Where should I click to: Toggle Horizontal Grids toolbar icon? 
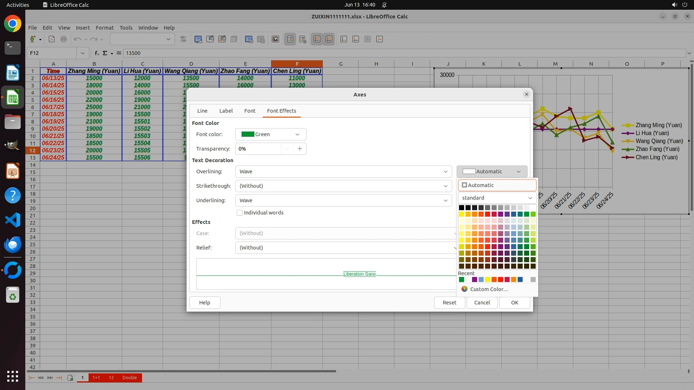[317, 39]
